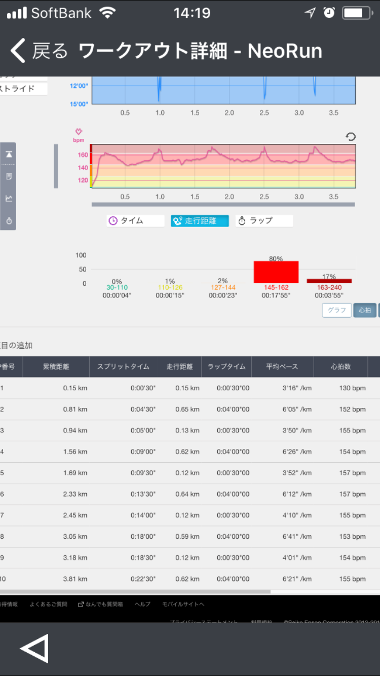
Task: Click the スプリットタイム column header
Action: [x=123, y=366]
